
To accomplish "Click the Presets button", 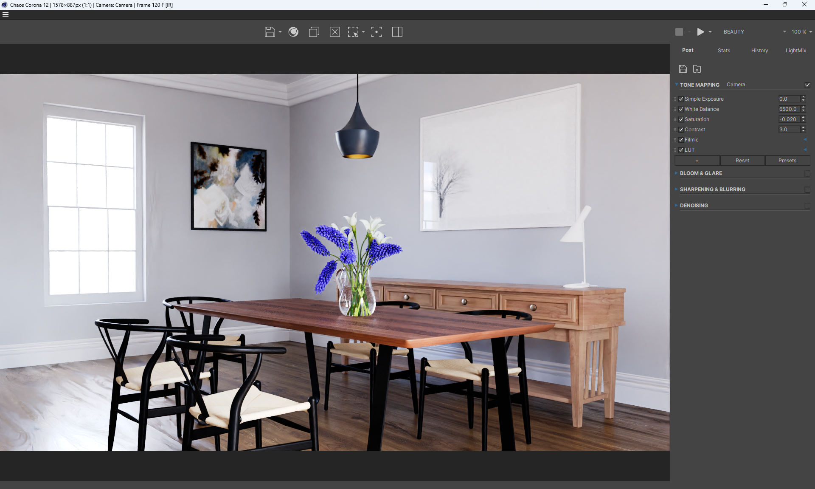I will tap(787, 161).
